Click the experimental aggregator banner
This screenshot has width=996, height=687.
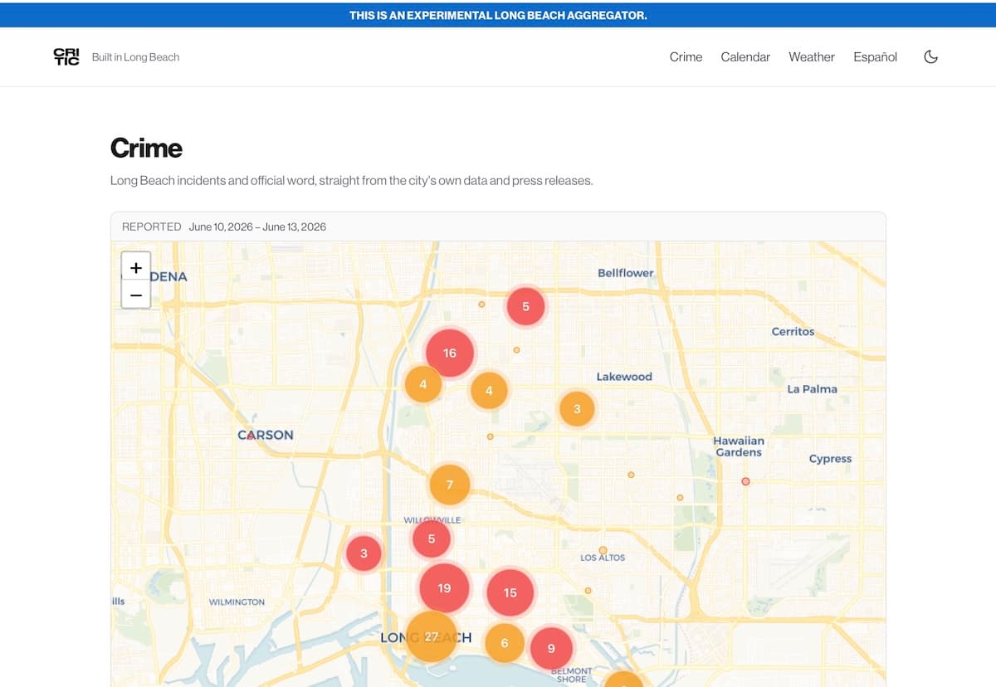point(498,15)
